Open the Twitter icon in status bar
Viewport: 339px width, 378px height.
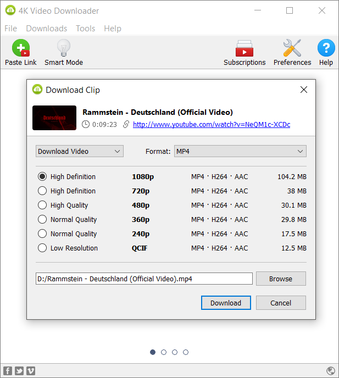pyautogui.click(x=19, y=371)
